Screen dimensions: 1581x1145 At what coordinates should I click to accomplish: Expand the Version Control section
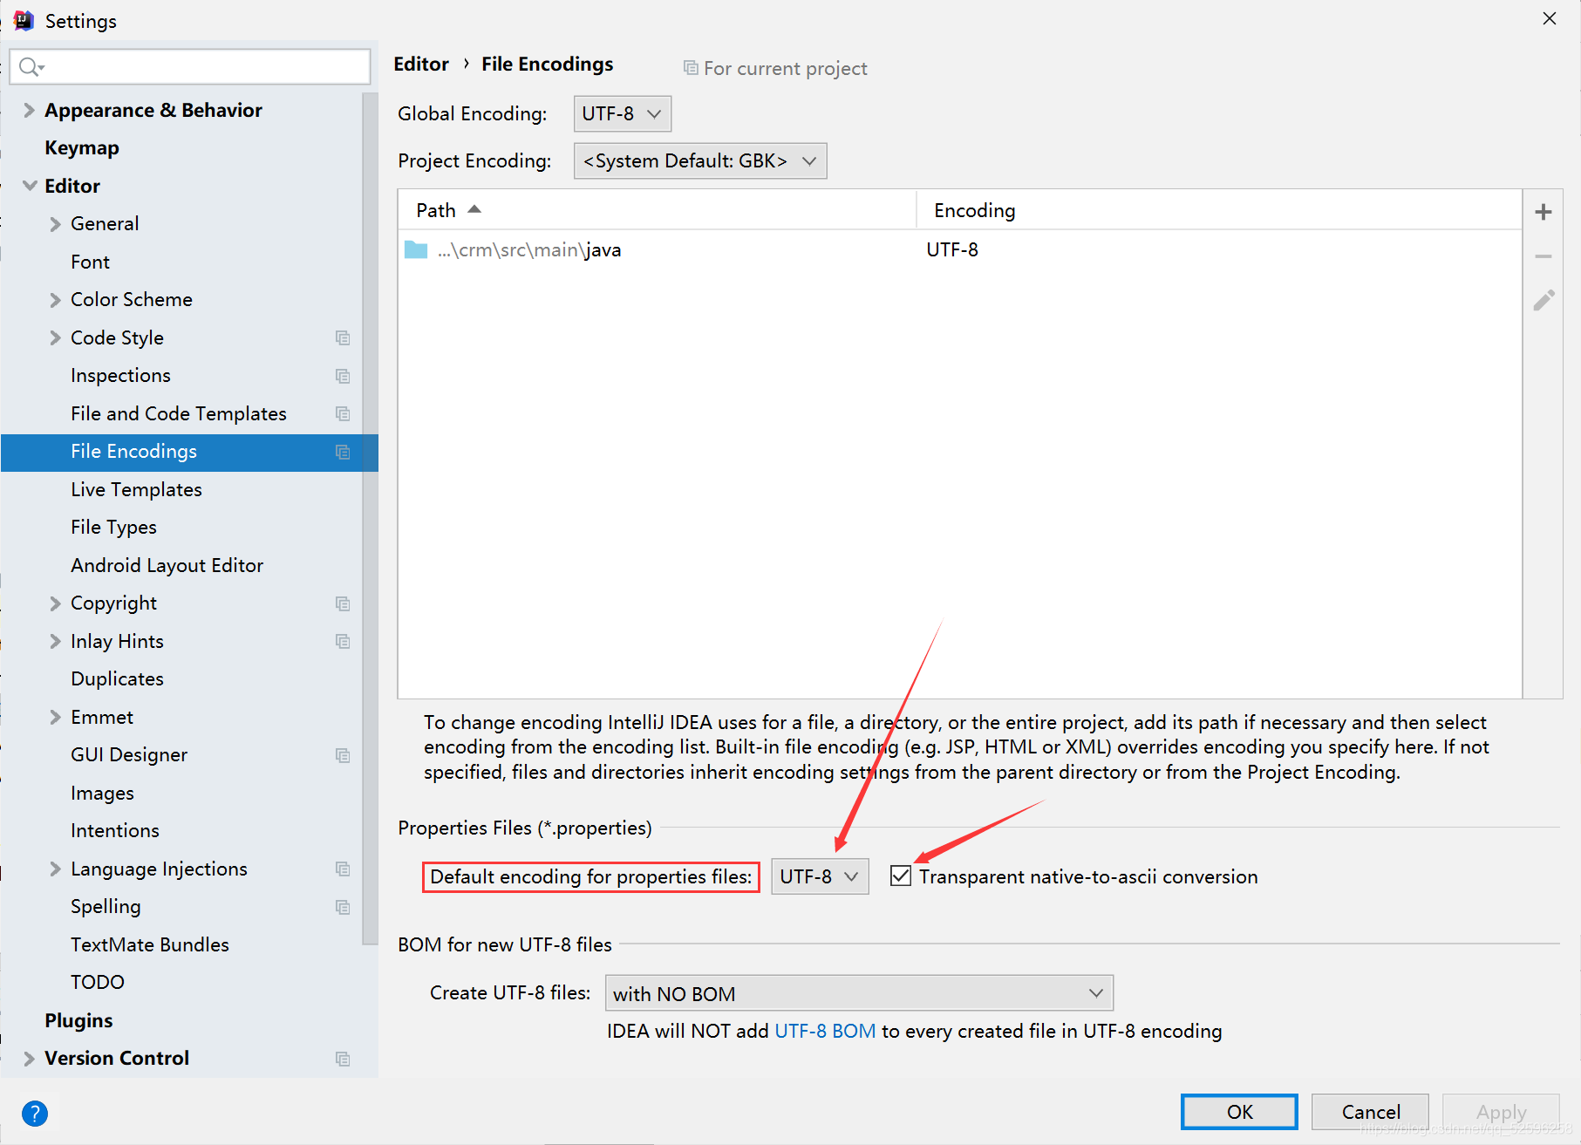pyautogui.click(x=29, y=1059)
